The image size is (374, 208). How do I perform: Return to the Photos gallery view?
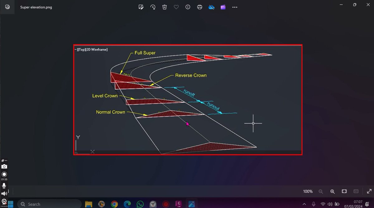pos(7,7)
